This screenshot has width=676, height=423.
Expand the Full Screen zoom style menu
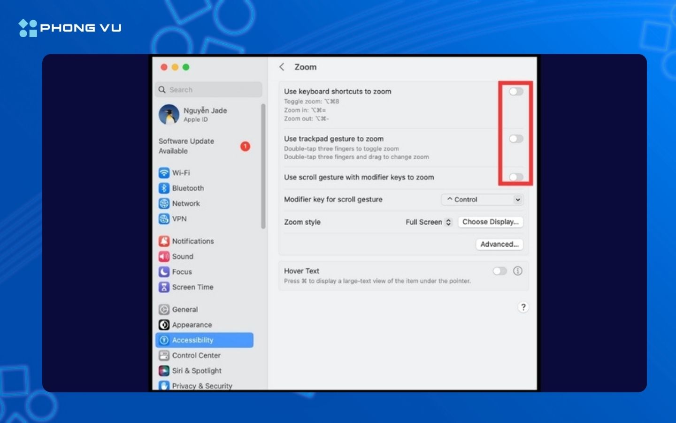pyautogui.click(x=428, y=222)
